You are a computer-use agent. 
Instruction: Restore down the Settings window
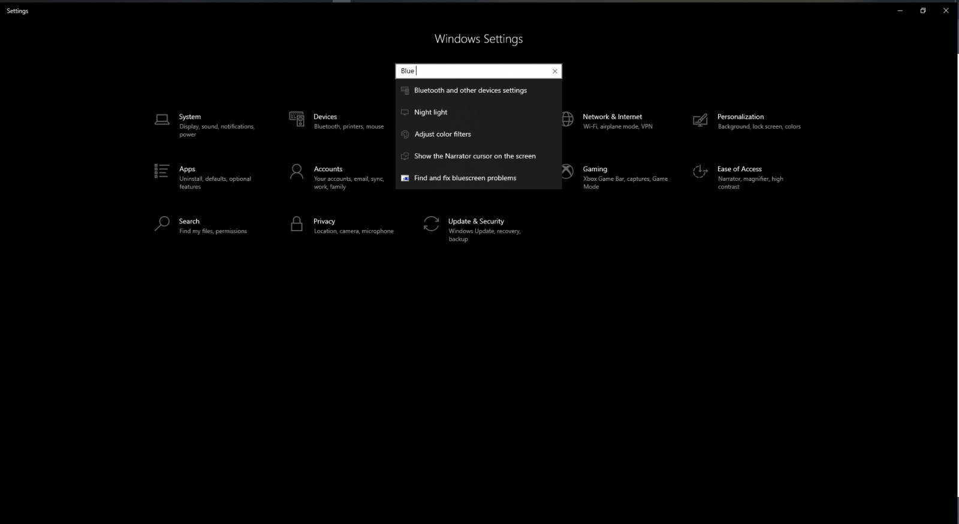tap(923, 11)
